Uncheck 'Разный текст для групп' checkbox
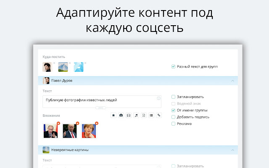This screenshot has height=168, width=269. [173, 66]
